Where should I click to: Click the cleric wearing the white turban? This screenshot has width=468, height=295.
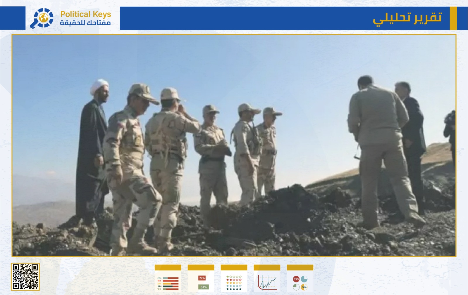click(92, 146)
